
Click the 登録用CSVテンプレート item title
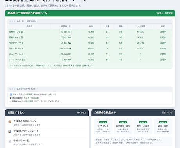(x=26, y=131)
